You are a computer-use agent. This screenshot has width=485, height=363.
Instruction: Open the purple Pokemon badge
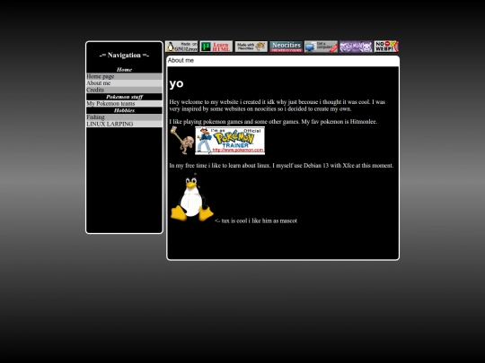(x=356, y=47)
